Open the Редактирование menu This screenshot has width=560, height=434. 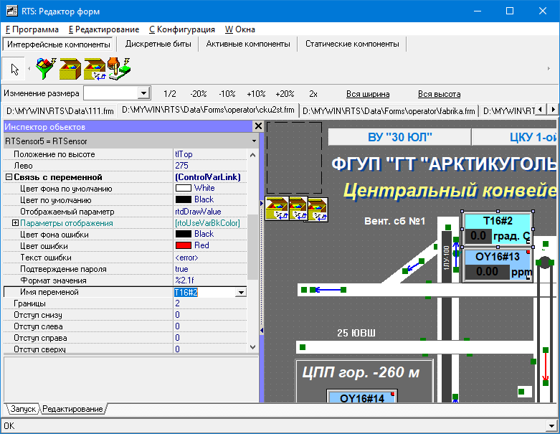pyautogui.click(x=104, y=29)
